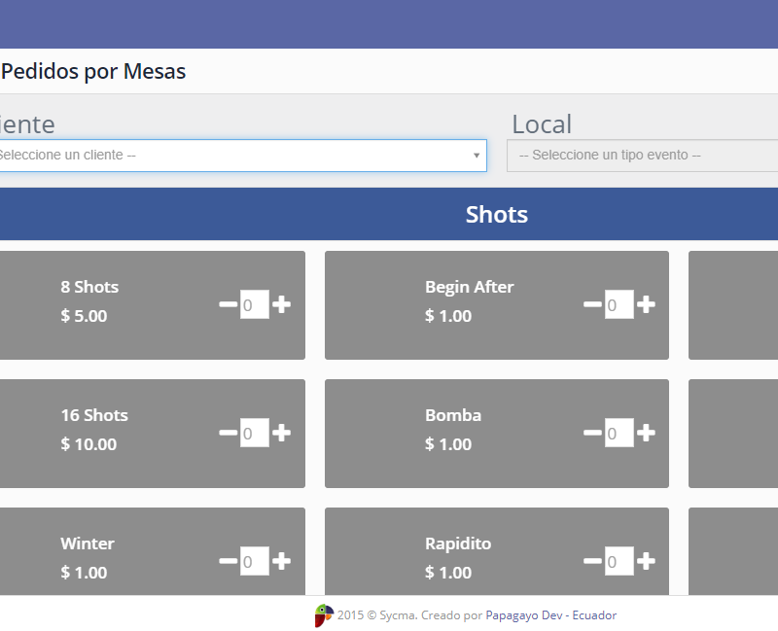The height and width of the screenshot is (631, 778).
Task: Increase 8 Shots quantity with plus icon
Action: [281, 304]
